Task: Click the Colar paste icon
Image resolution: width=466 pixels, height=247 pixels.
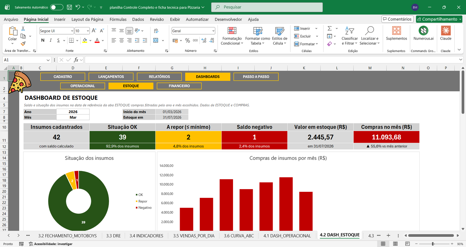Action: (13, 31)
